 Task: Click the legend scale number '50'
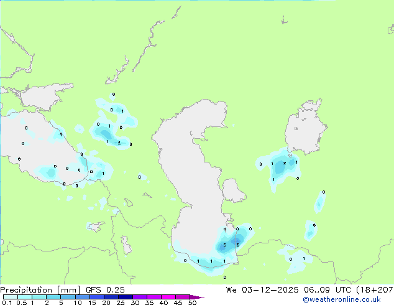[193, 303]
